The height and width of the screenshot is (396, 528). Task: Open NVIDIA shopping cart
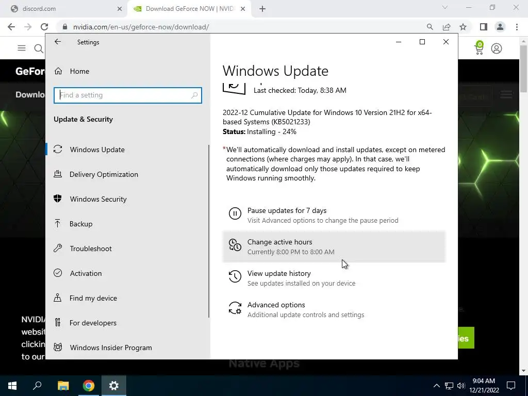click(x=479, y=48)
